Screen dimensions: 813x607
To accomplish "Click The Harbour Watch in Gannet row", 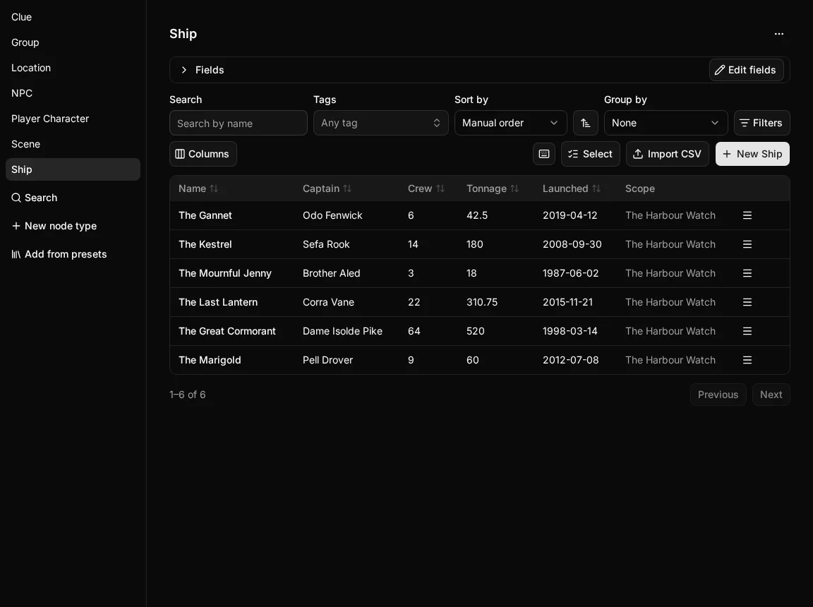I will (x=670, y=215).
